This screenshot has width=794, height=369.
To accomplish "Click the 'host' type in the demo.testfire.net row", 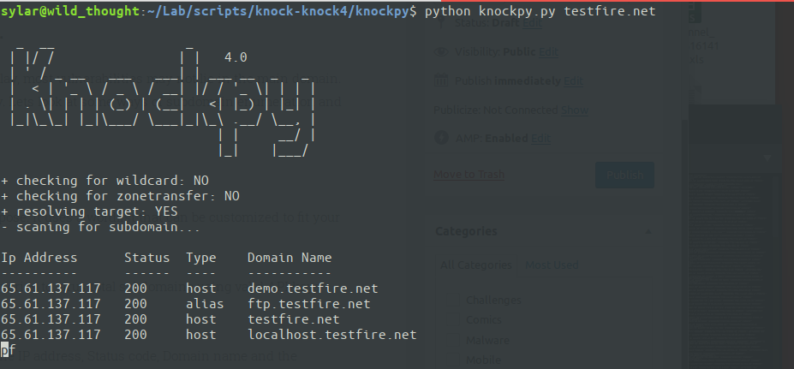I will click(x=201, y=289).
